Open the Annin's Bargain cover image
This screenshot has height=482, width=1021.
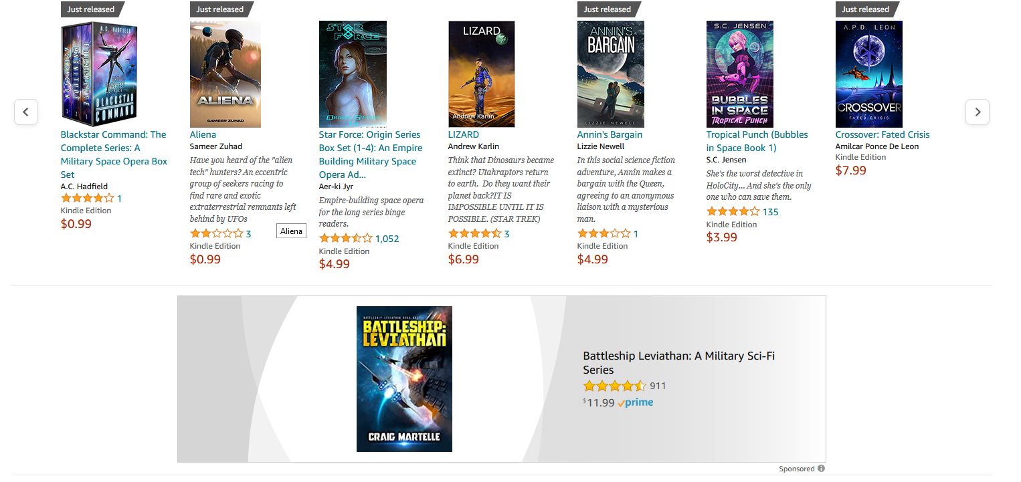611,74
